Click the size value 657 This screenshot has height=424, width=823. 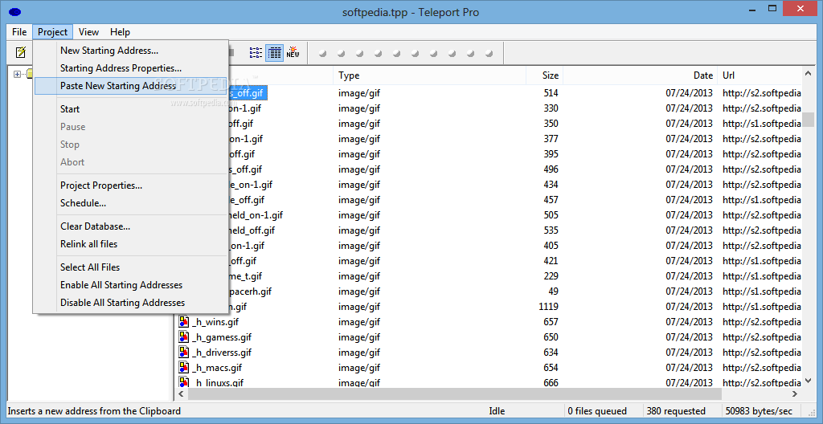(550, 322)
